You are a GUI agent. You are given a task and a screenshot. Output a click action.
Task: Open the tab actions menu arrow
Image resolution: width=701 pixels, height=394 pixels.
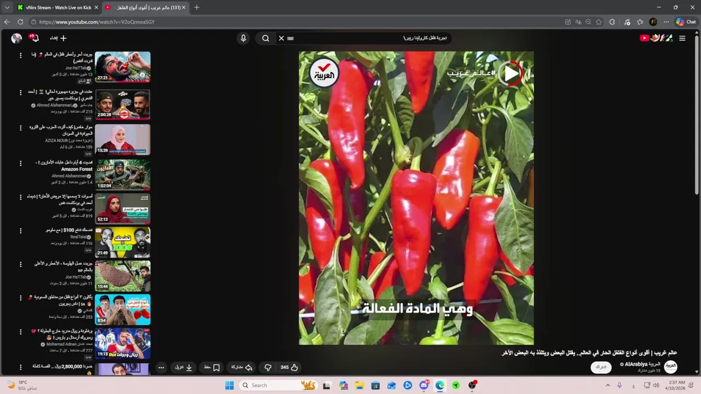tap(7, 8)
